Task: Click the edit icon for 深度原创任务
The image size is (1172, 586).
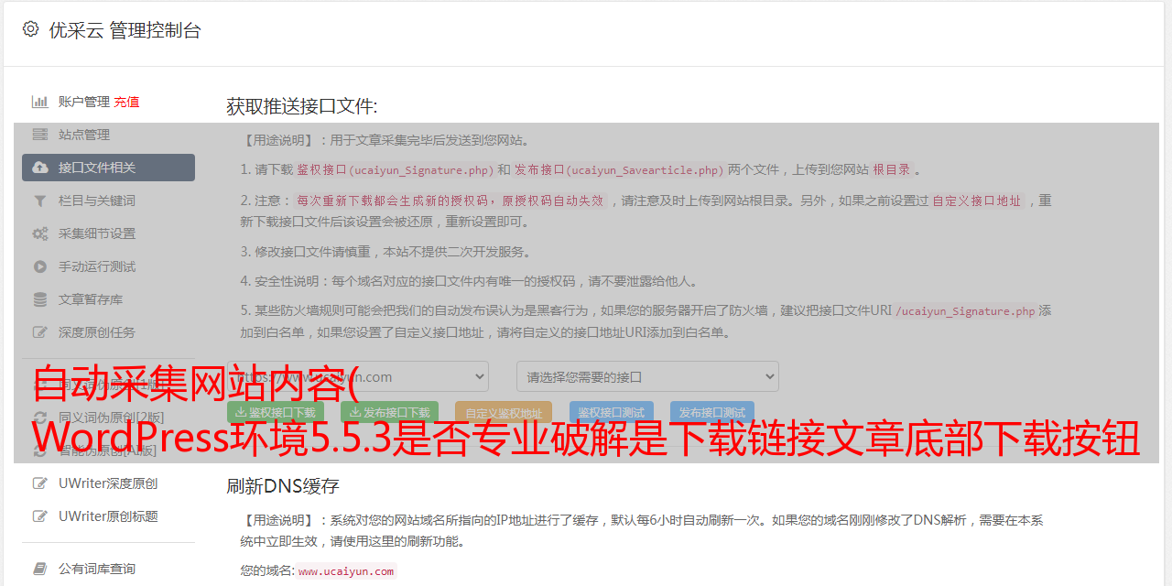Action: pos(40,332)
